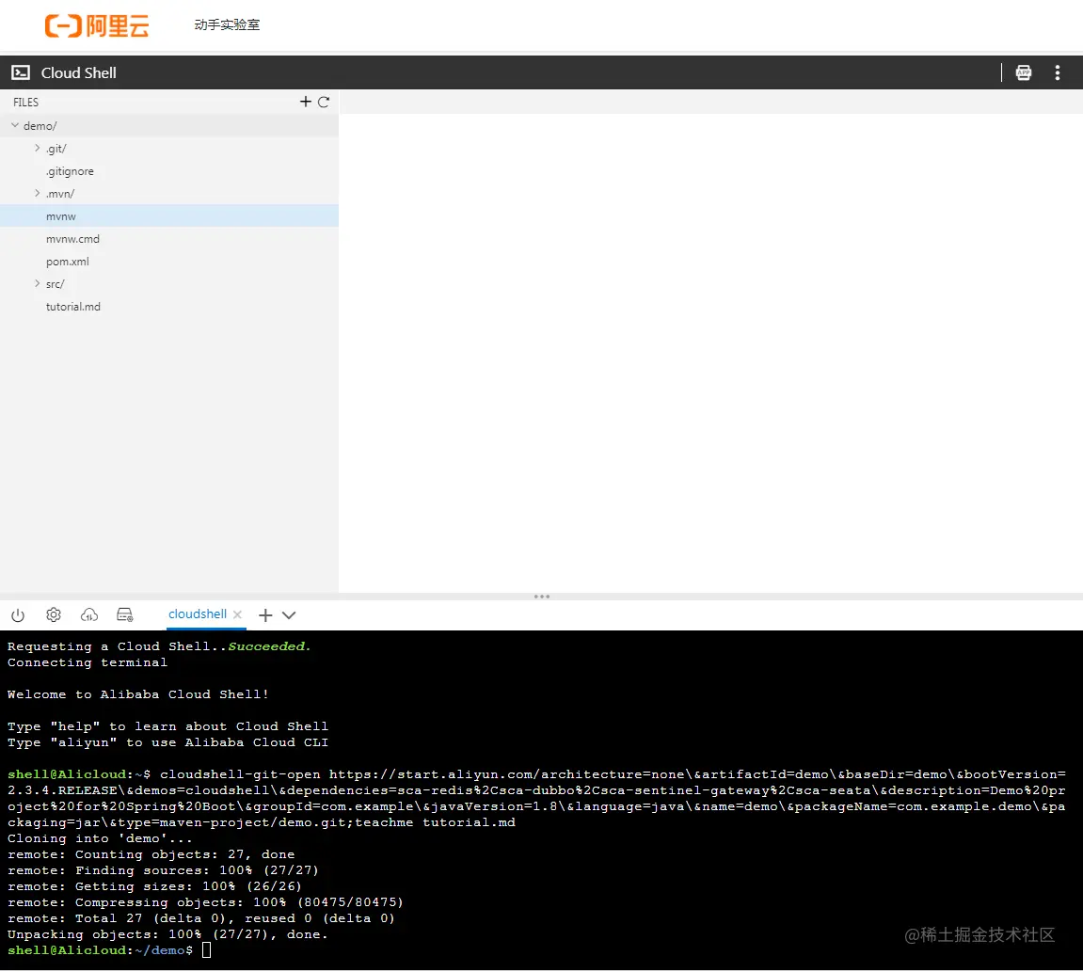This screenshot has width=1083, height=972.
Task: Open the .gitignore file
Action: point(70,170)
